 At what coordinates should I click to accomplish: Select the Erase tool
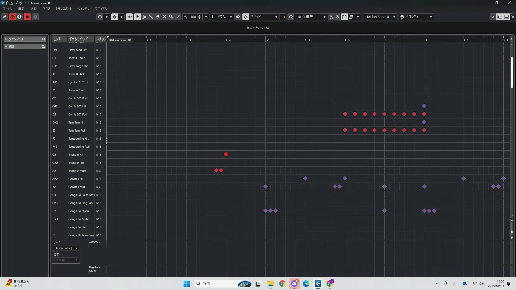click(158, 17)
